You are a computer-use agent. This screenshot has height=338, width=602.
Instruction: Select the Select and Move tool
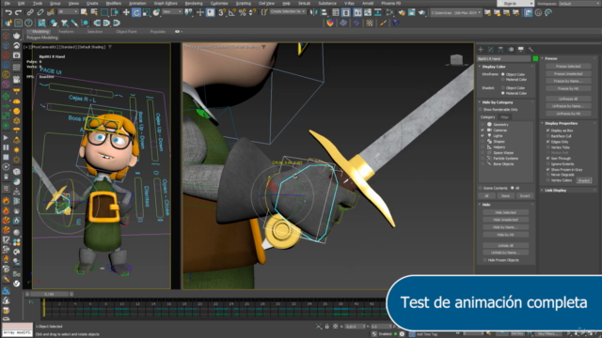(126, 12)
